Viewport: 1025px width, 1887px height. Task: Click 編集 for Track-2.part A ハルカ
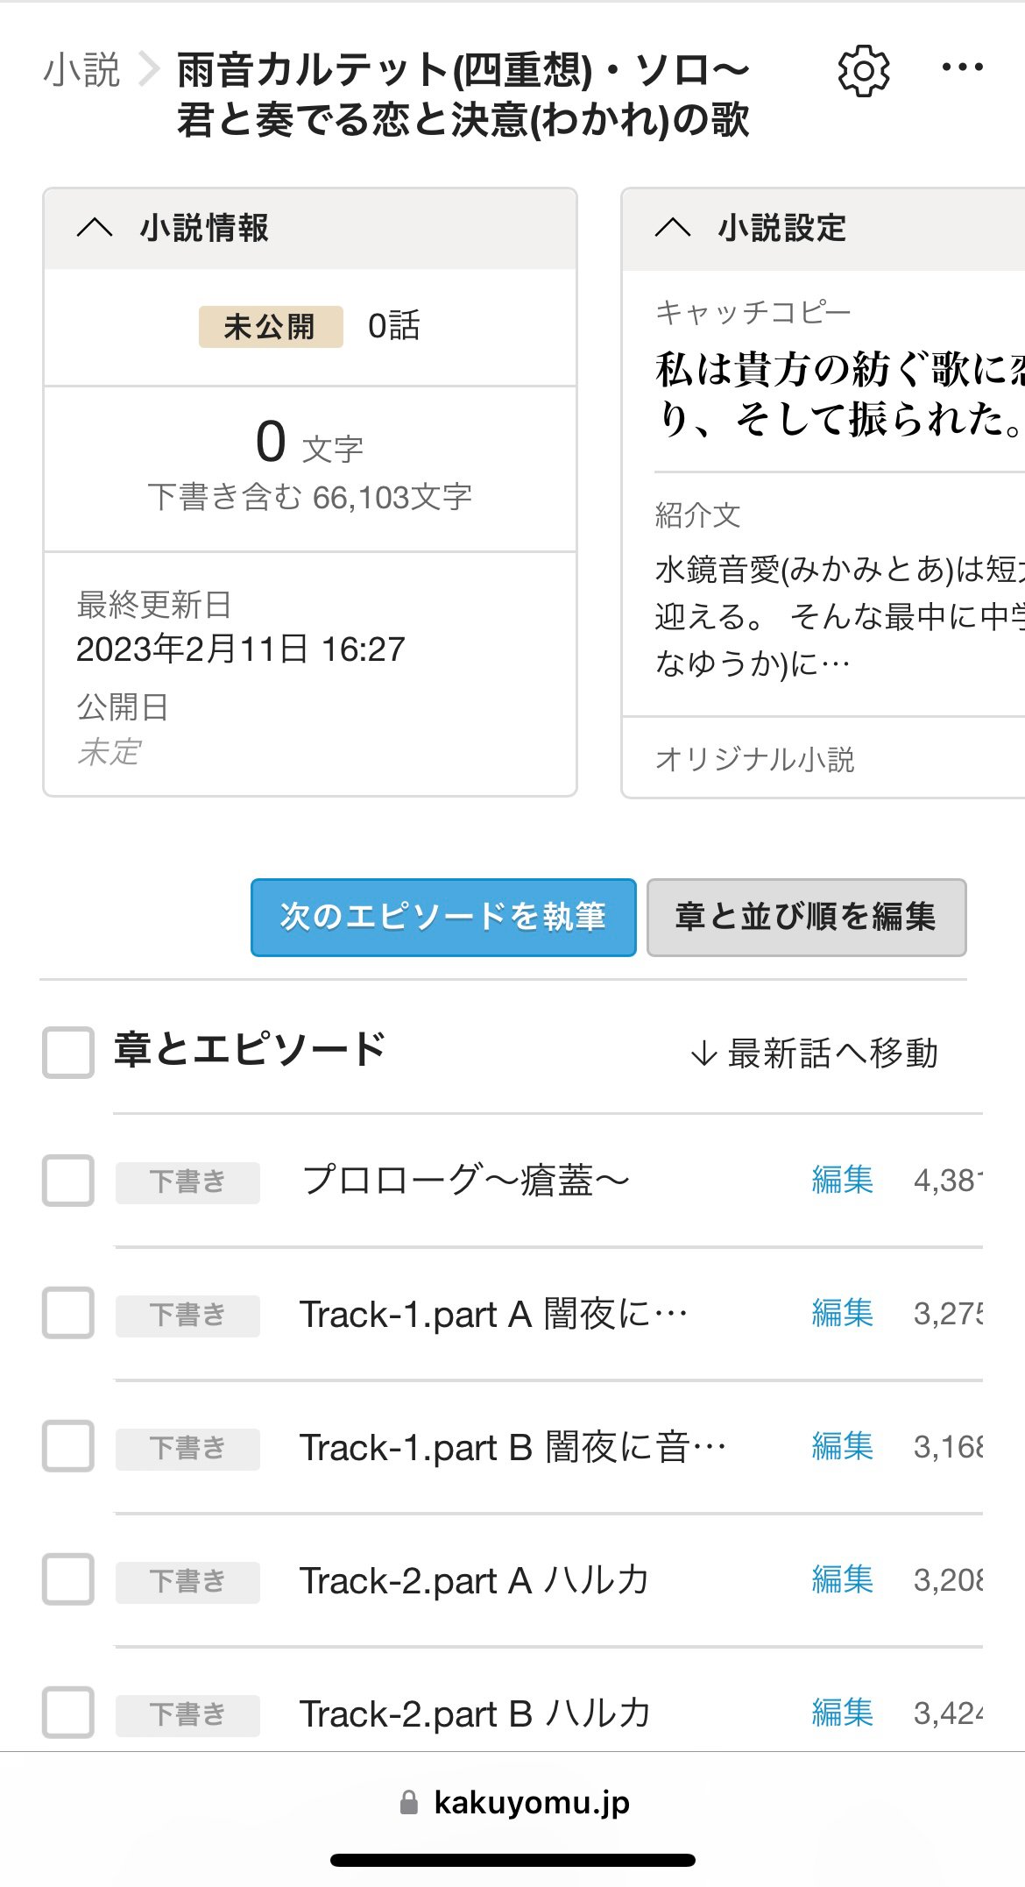[x=842, y=1579]
